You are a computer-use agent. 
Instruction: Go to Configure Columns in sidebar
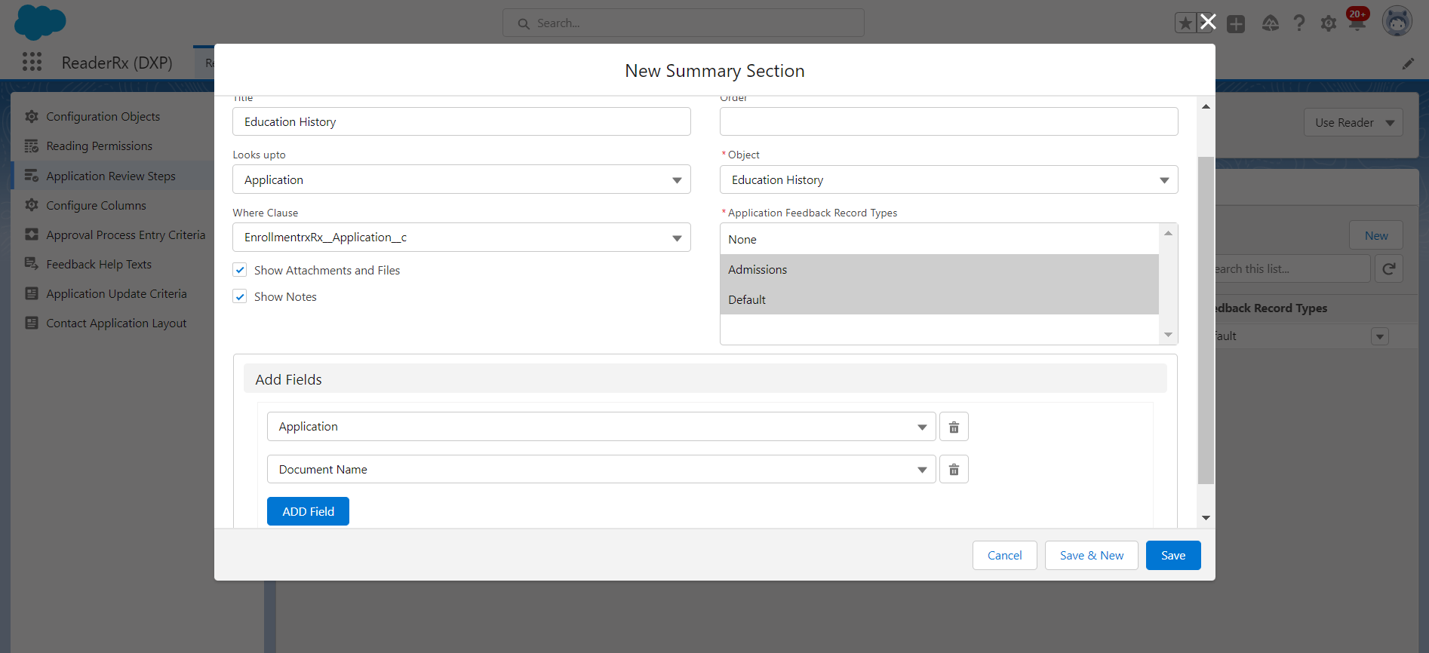pos(96,206)
